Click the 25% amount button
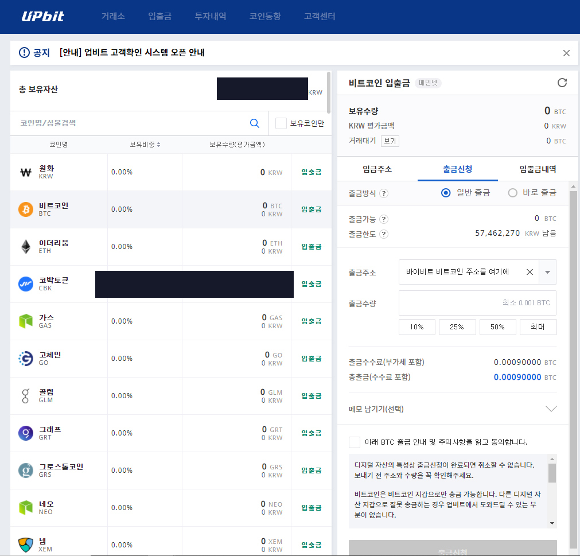This screenshot has height=556, width=580. coord(457,327)
